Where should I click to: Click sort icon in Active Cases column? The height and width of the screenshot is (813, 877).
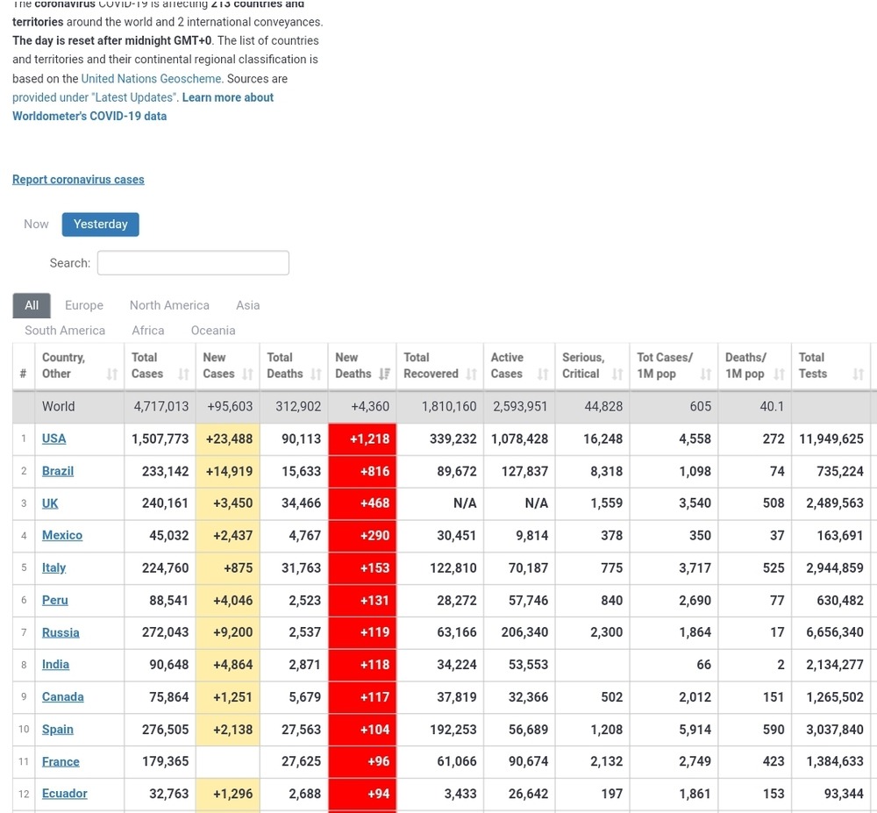(543, 374)
